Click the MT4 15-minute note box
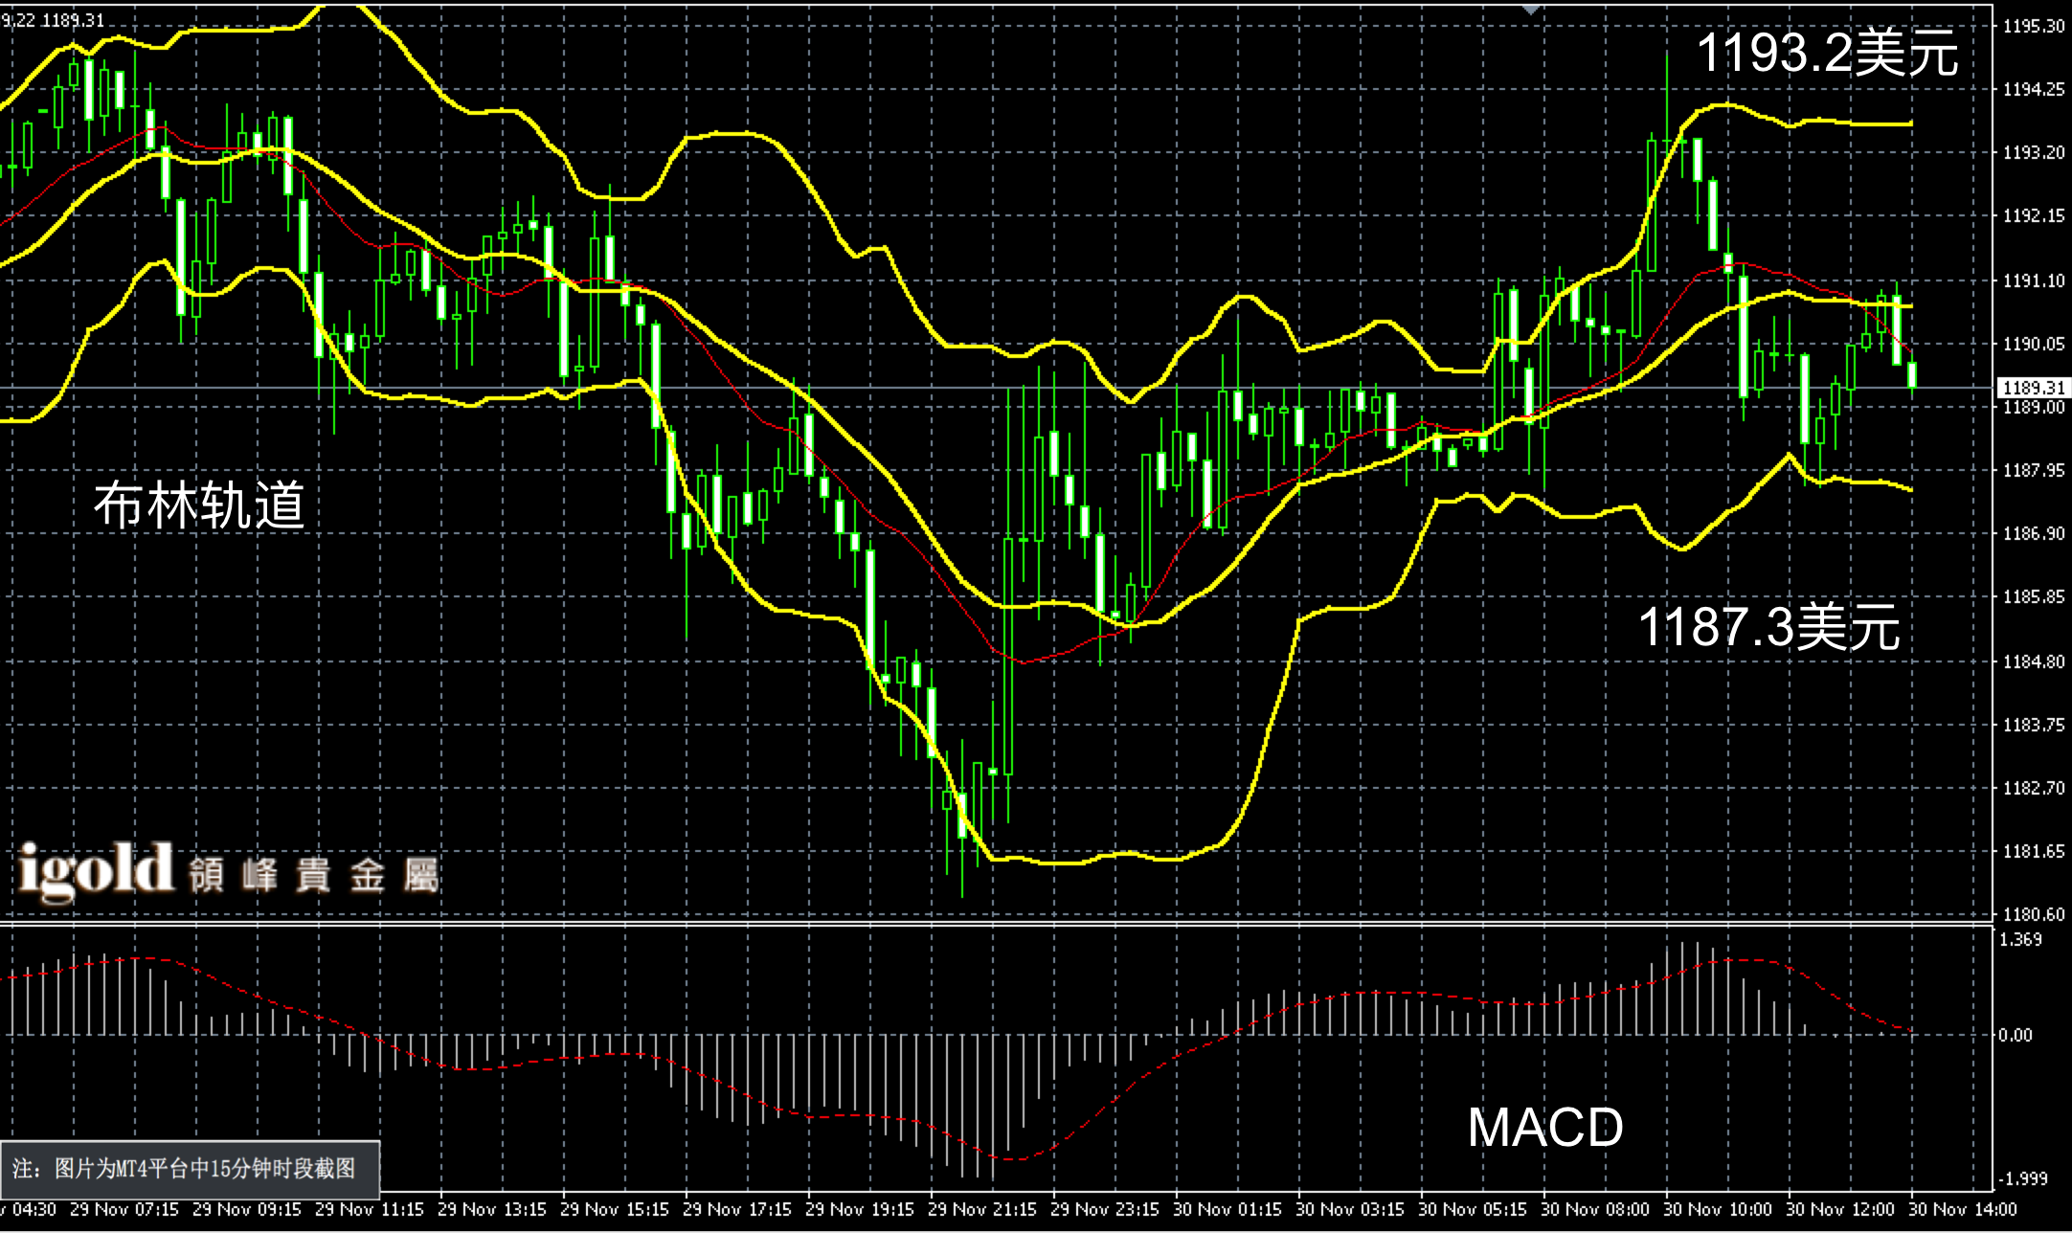2072x1233 pixels. (x=190, y=1169)
